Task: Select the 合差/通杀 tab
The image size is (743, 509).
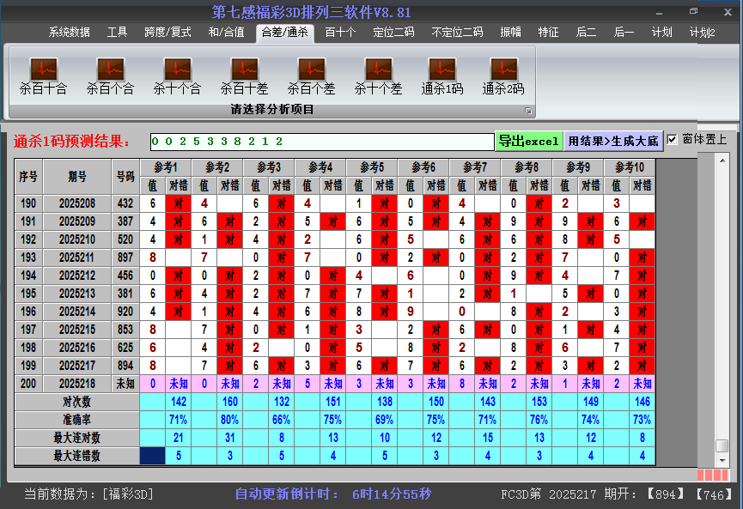Action: (x=285, y=33)
